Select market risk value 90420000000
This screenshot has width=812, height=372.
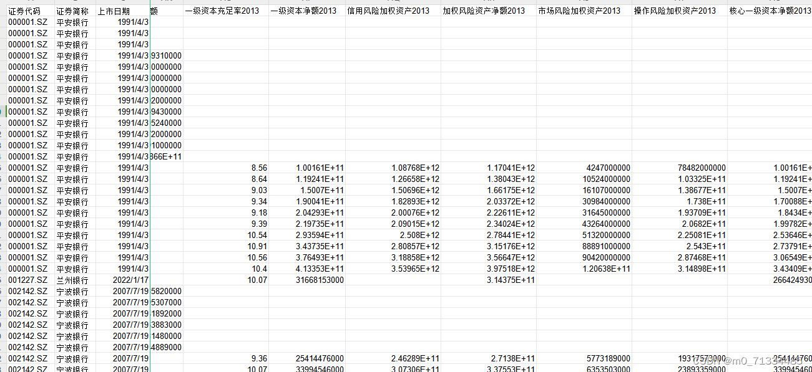(x=584, y=257)
